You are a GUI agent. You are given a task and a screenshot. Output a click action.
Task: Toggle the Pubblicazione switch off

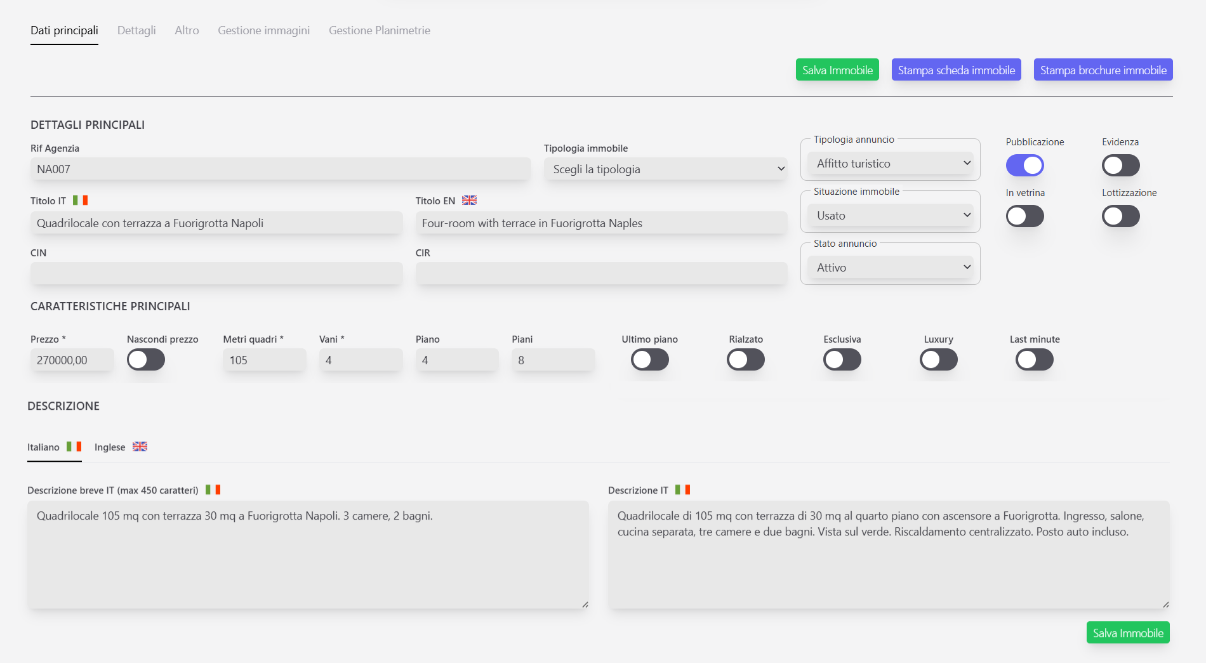click(x=1024, y=166)
